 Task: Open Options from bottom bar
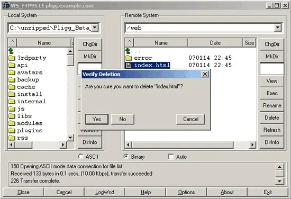(x=186, y=192)
